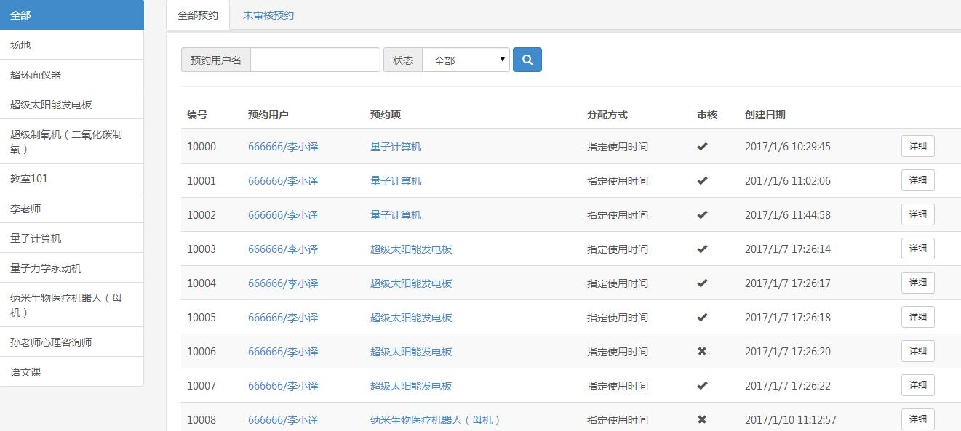Select 全部 in the left sidebar
The image size is (961, 431).
pyautogui.click(x=72, y=15)
